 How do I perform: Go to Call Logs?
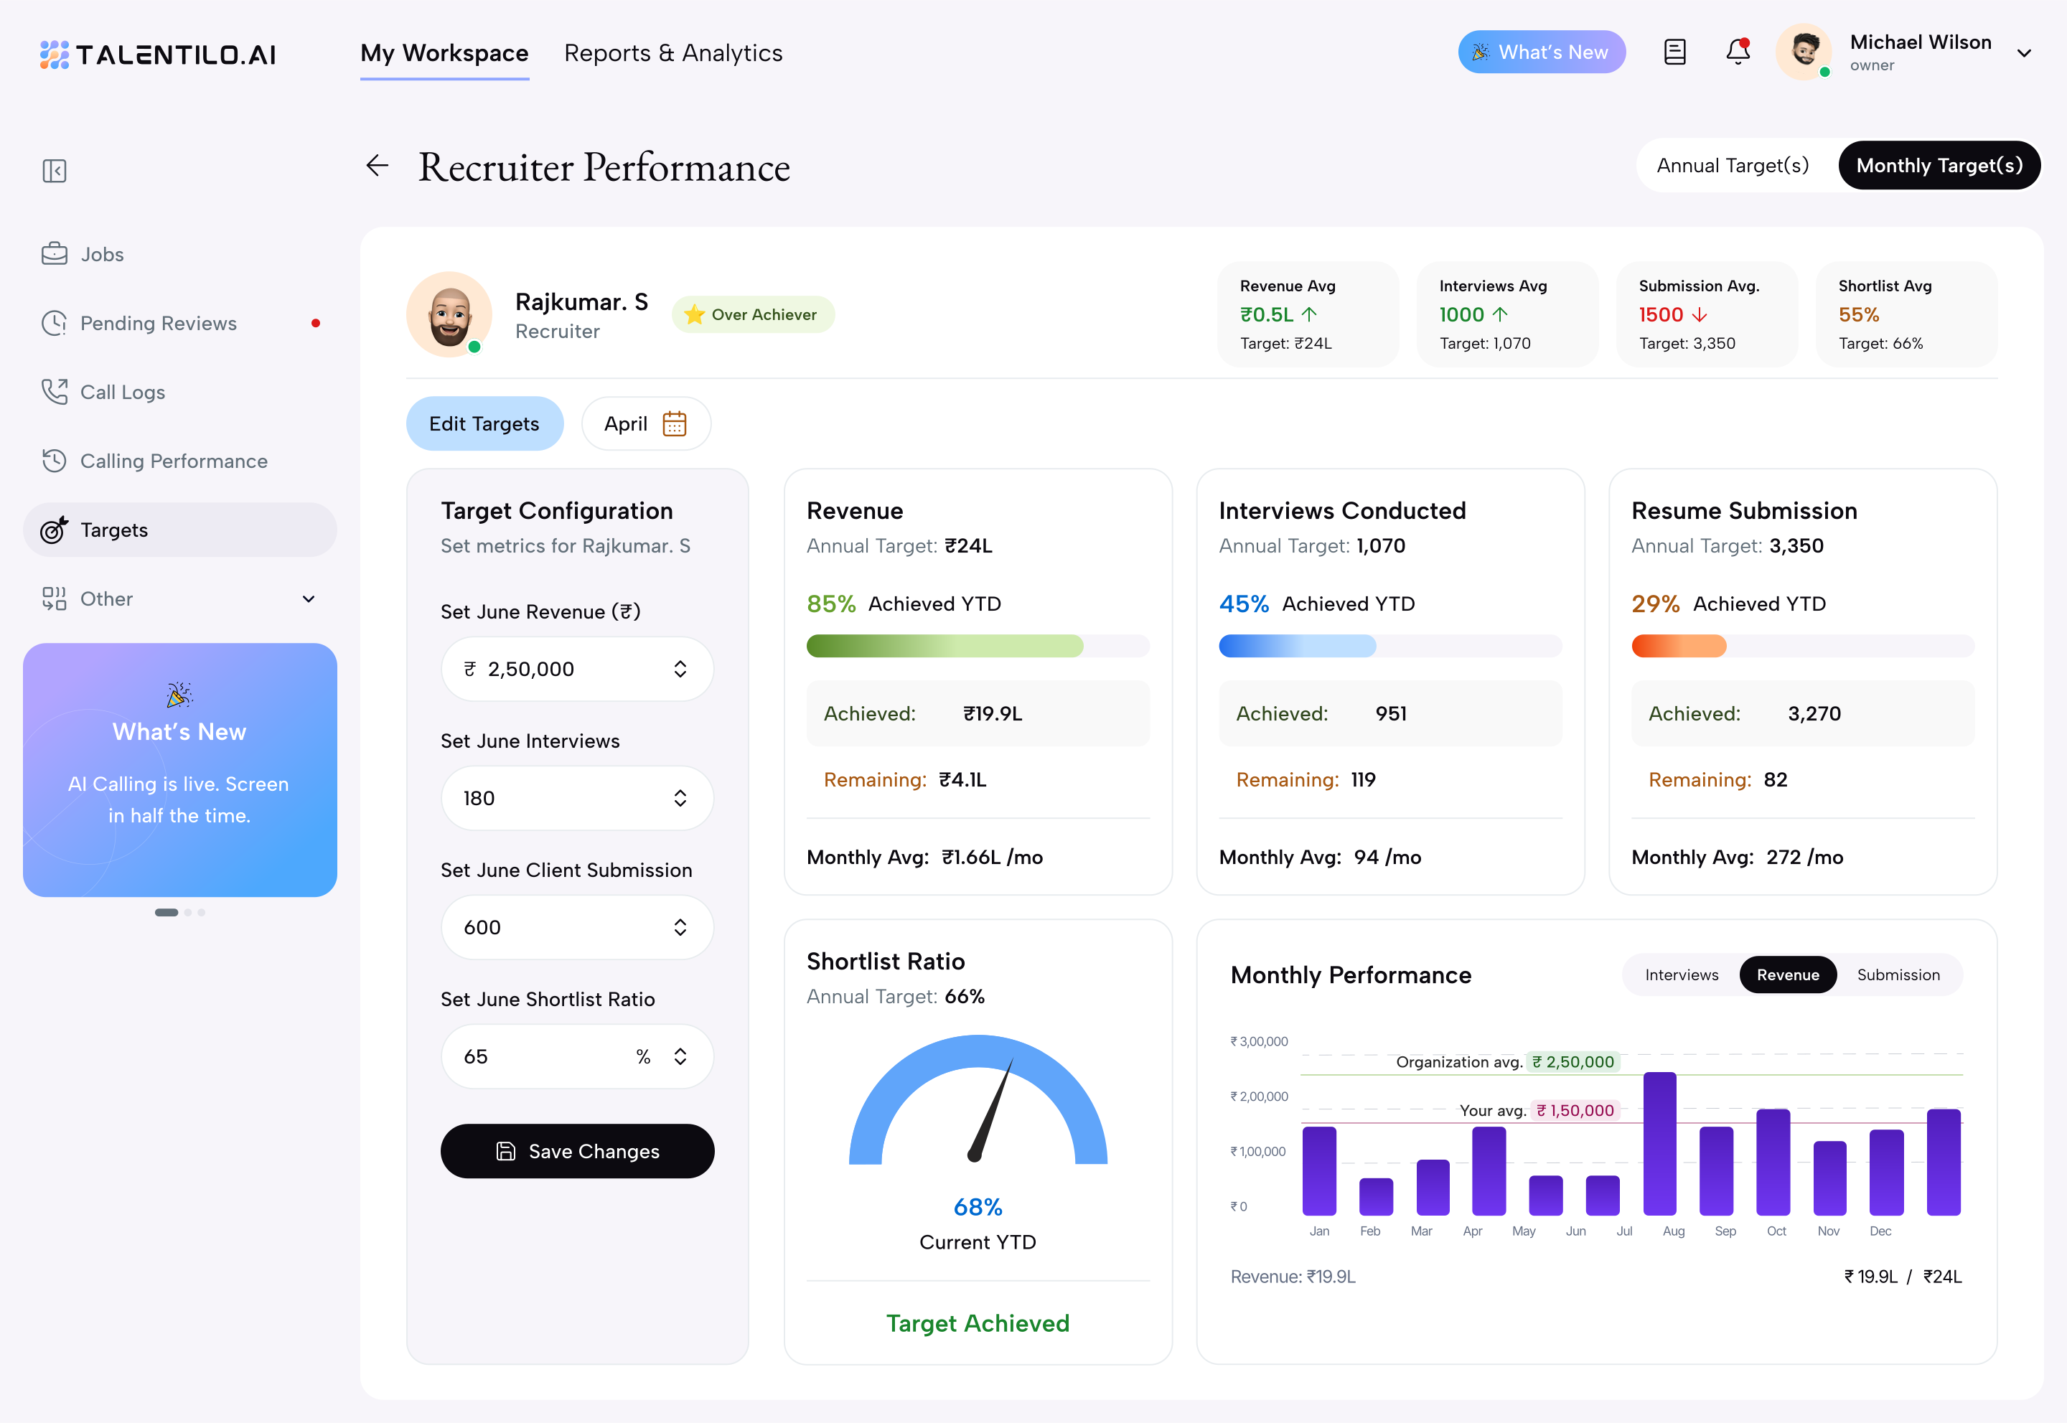pos(180,393)
